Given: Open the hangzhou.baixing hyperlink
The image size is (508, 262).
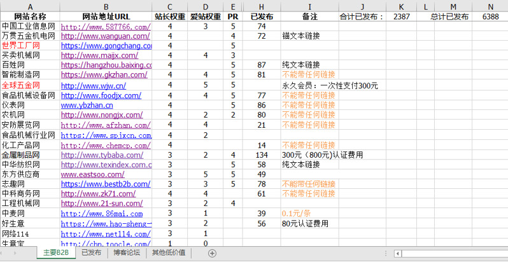Looking at the screenshot, I should click(x=106, y=65).
